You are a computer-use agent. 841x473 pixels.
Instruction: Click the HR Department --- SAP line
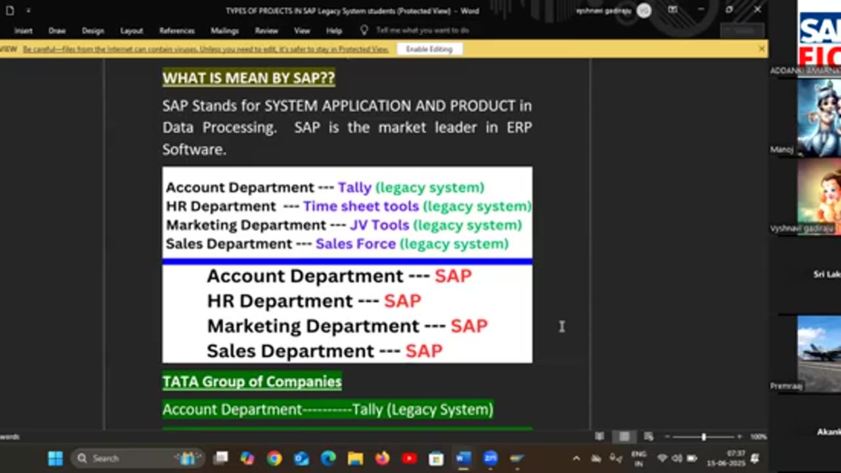pyautogui.click(x=314, y=301)
